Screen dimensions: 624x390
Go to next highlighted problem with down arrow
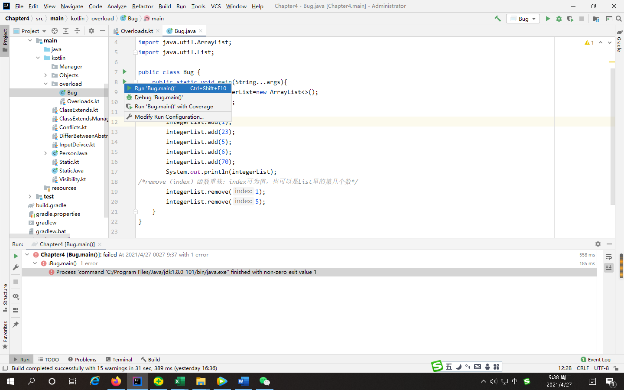(610, 42)
